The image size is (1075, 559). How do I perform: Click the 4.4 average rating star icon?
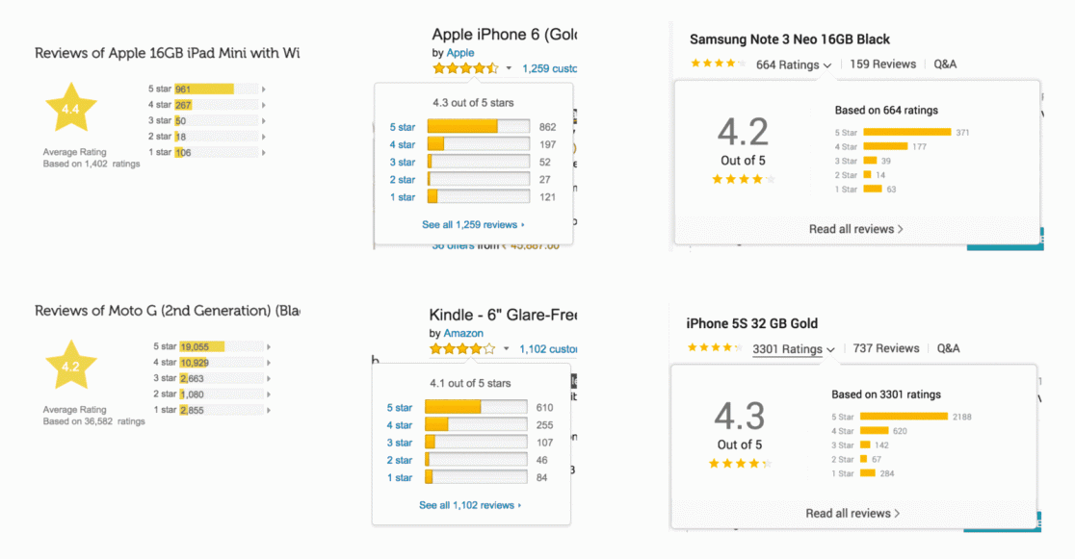pyautogui.click(x=70, y=108)
